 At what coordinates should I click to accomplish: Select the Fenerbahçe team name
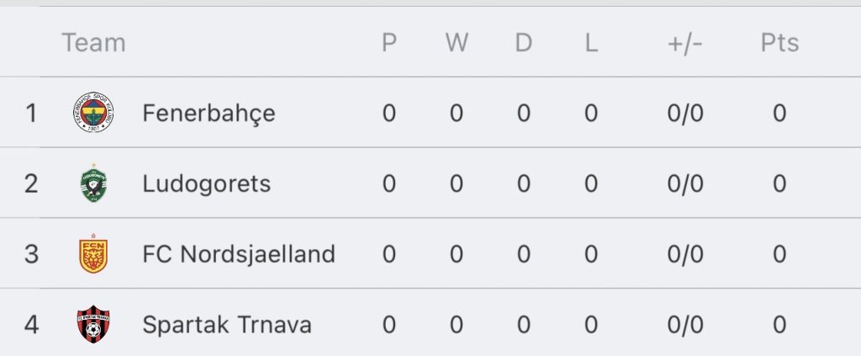209,114
